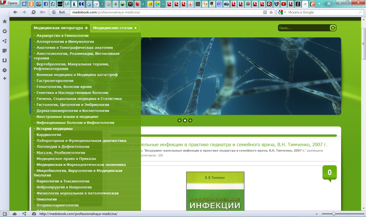Select 'Онкология' menu item
The height and width of the screenshot is (217, 366).
86,199
